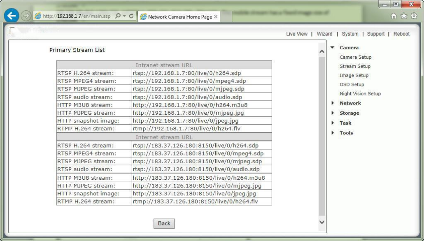Click the refresh icon in address bar
This screenshot has height=241, width=424.
(x=131, y=16)
